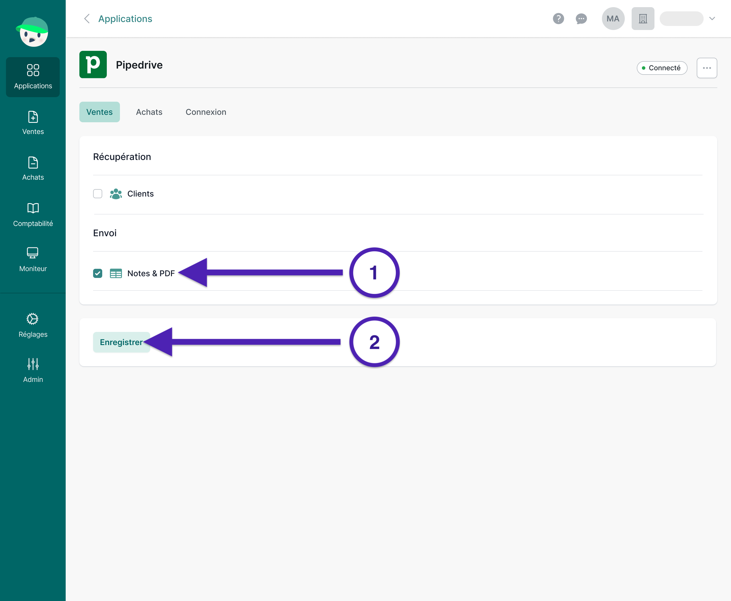The width and height of the screenshot is (731, 601).
Task: Open the Ventes sidebar section
Action: (x=33, y=123)
